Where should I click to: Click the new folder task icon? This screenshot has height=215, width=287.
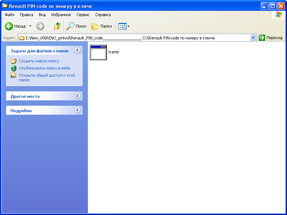[14, 61]
